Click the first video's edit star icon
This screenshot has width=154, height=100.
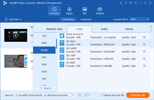coord(32,42)
